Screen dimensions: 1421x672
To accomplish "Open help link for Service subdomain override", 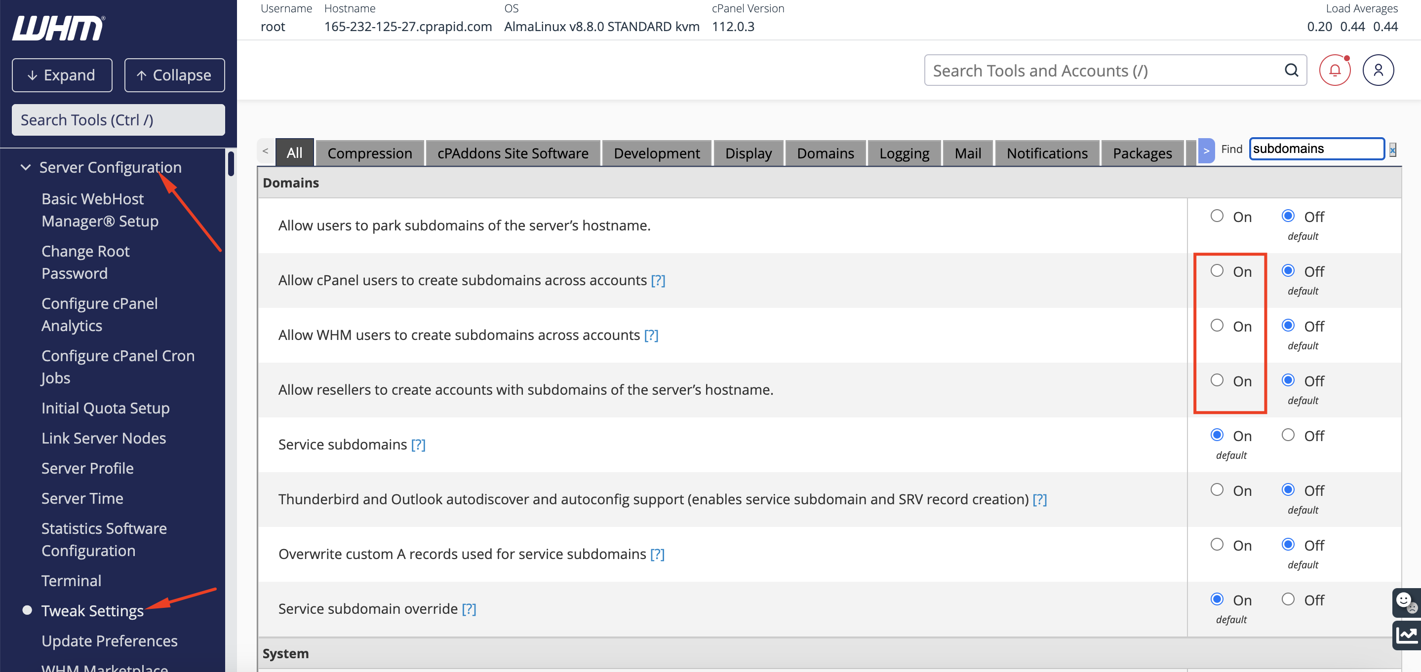I will (469, 609).
